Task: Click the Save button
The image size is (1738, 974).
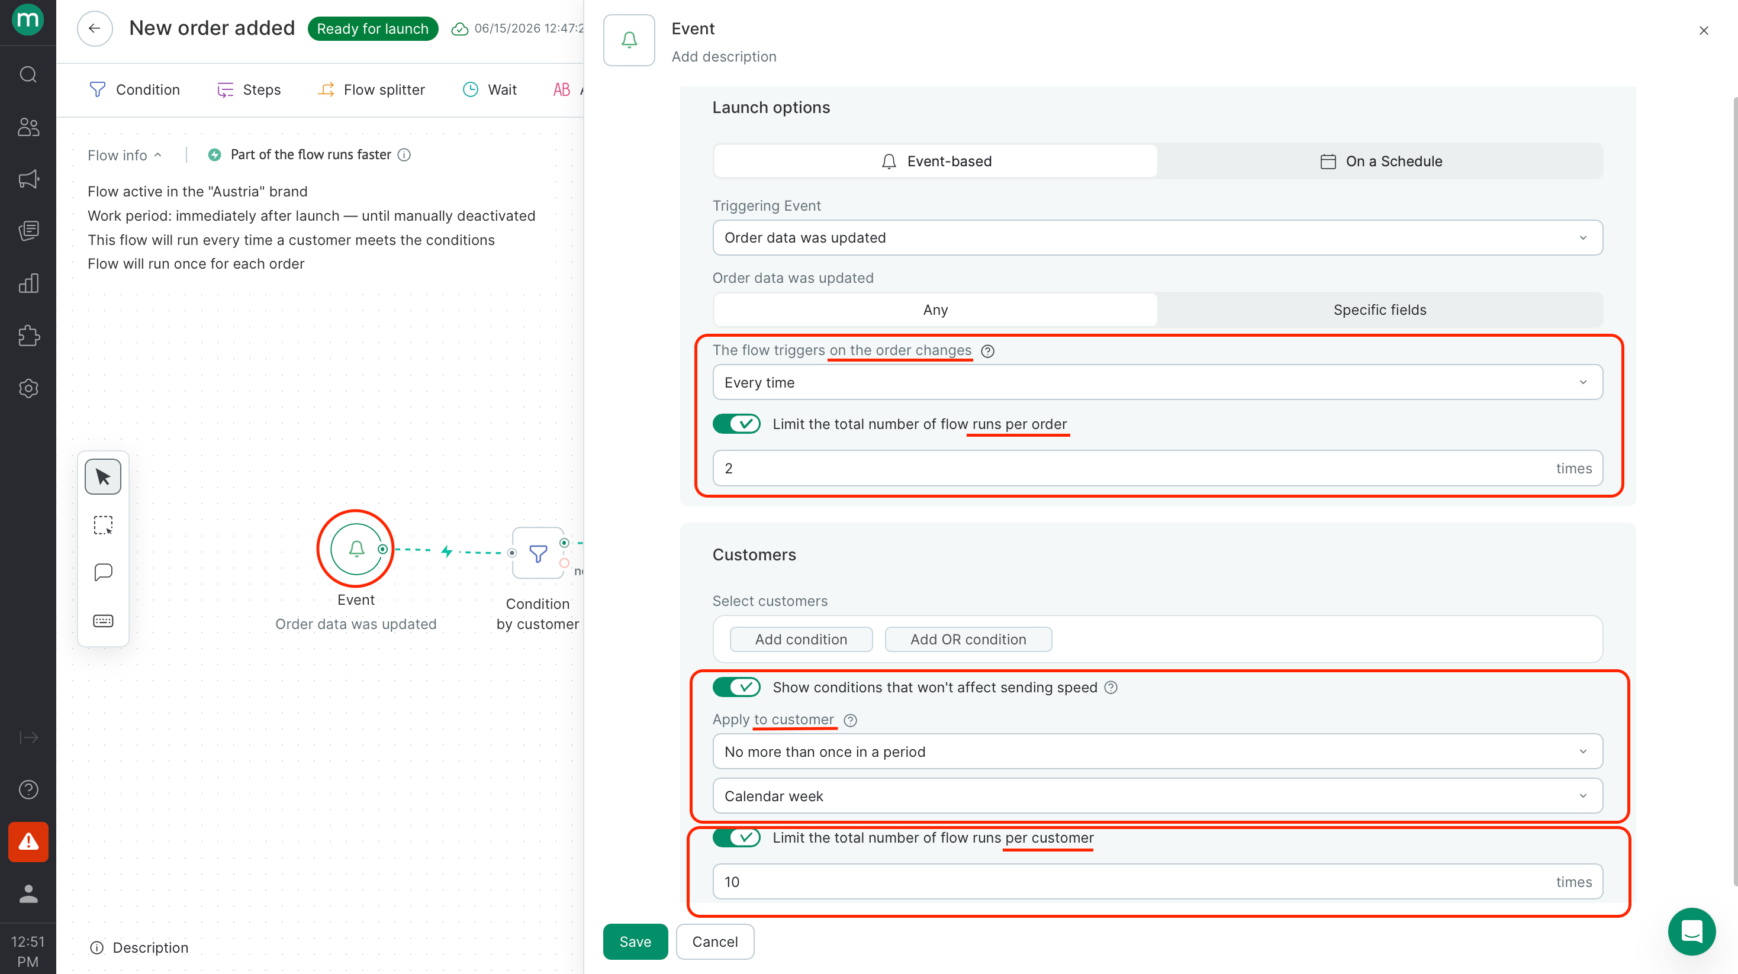Action: click(635, 941)
